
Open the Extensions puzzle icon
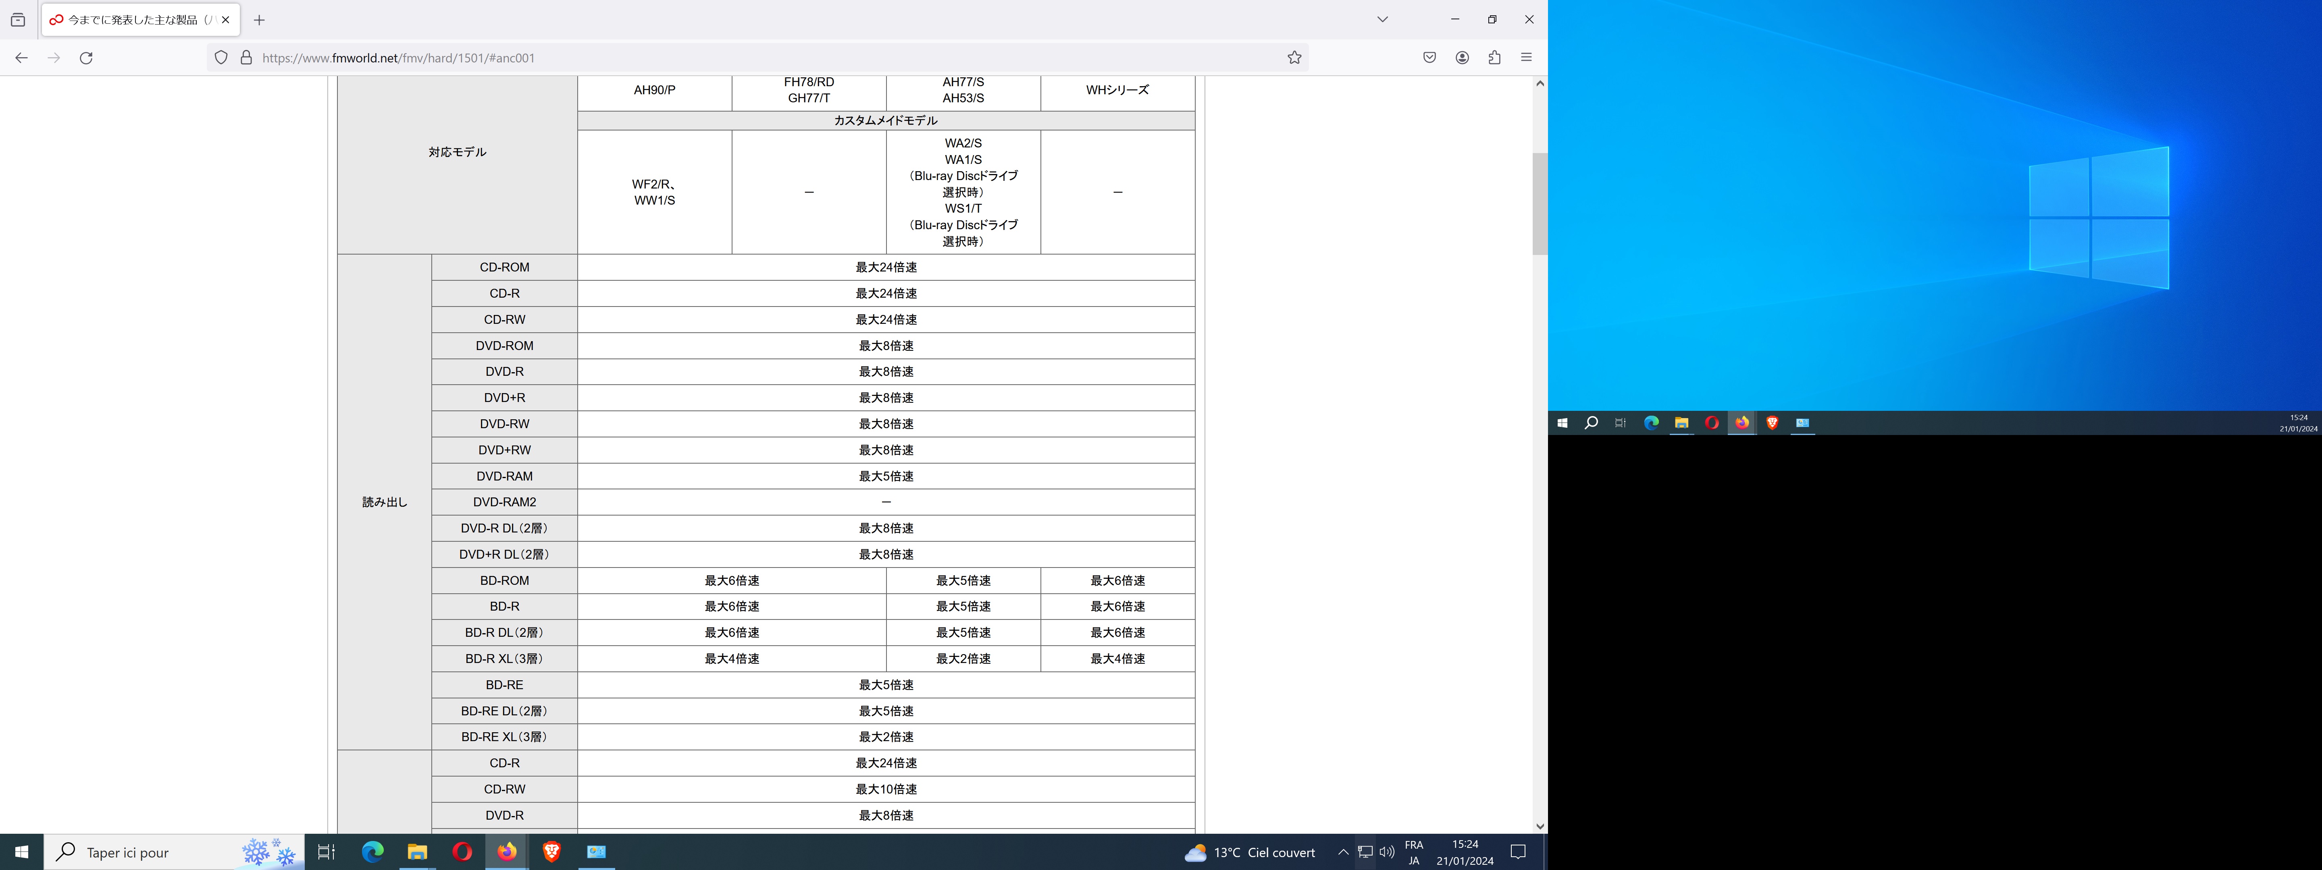tap(1494, 58)
